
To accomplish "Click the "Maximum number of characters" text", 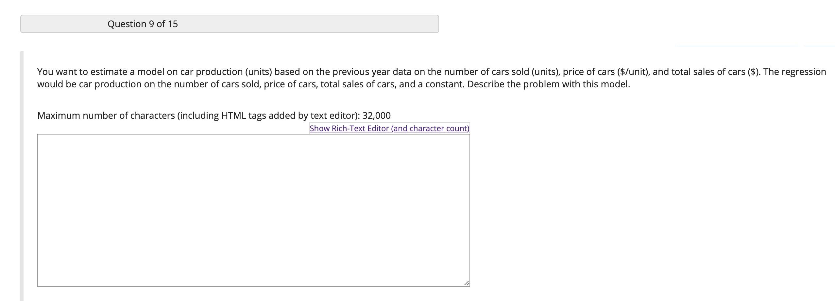I will 214,115.
